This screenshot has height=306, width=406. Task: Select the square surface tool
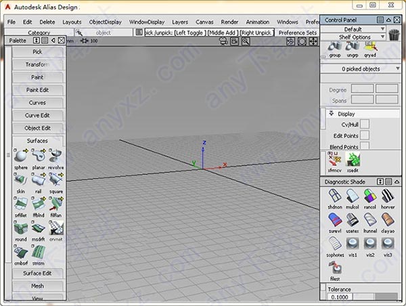(x=56, y=180)
